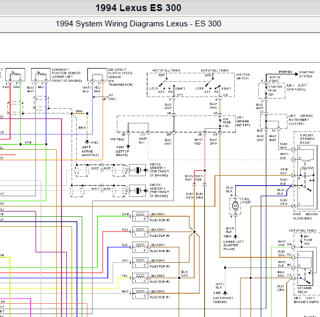
Task: Click the camshaft position sensor symbol box
Action: [41, 75]
